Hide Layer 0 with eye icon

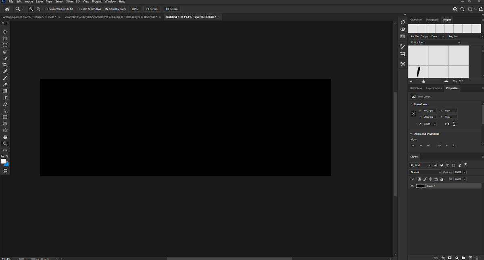(x=412, y=186)
